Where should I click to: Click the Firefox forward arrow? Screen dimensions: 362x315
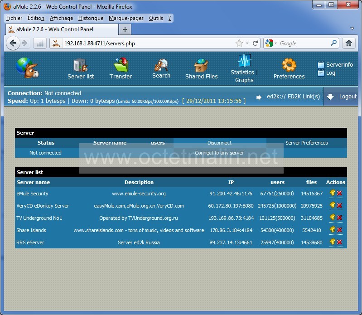(x=24, y=43)
